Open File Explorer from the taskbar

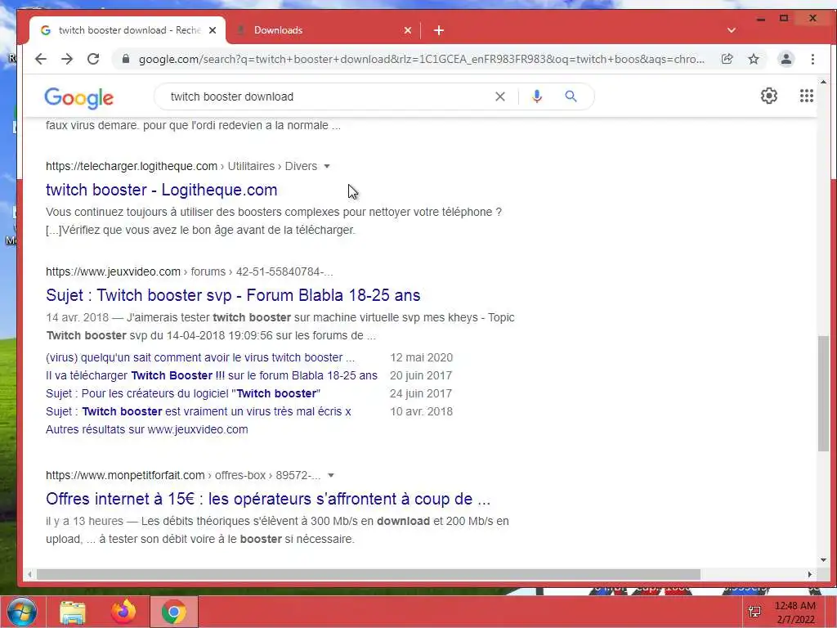[x=73, y=612]
